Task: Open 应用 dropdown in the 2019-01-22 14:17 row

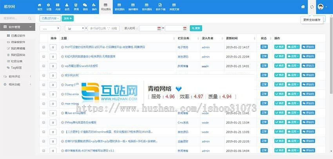Action: 293,47
